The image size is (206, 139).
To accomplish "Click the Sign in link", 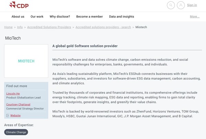I will pyautogui.click(x=192, y=5).
